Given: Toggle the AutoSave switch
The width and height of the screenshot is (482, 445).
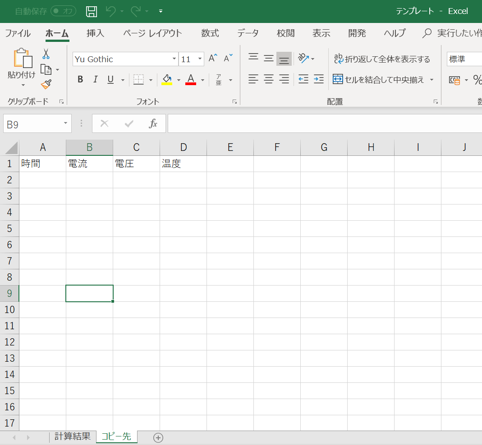Looking at the screenshot, I should pos(63,11).
